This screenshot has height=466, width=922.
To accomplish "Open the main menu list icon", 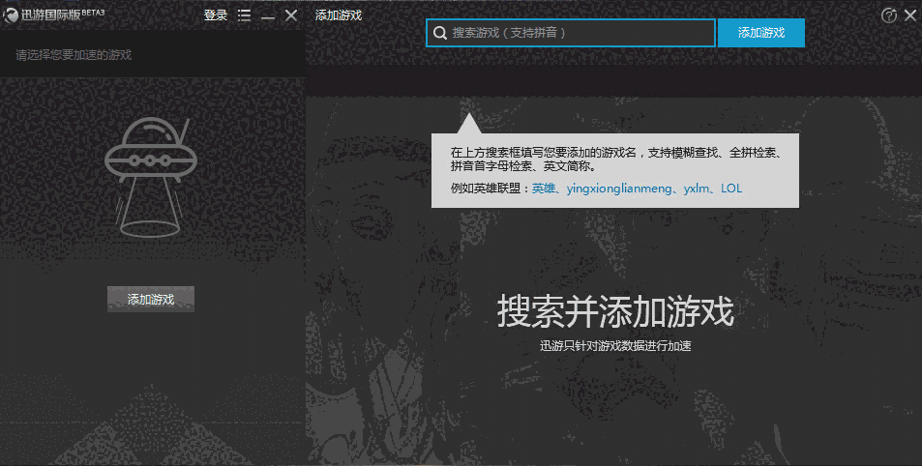I will pos(244,15).
